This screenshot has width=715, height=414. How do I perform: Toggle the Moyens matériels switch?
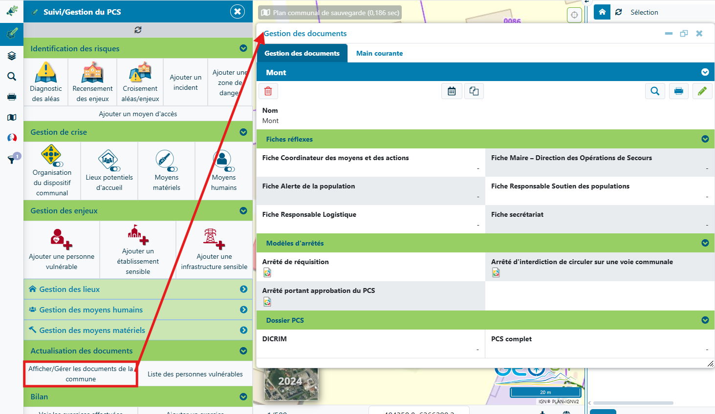[173, 169]
